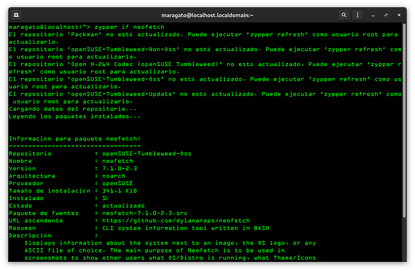
Task: Click the 'Descripción' label
Action: [30, 236]
